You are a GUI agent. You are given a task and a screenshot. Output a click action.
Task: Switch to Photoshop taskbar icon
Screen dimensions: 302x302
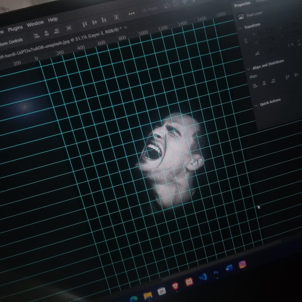216,273
